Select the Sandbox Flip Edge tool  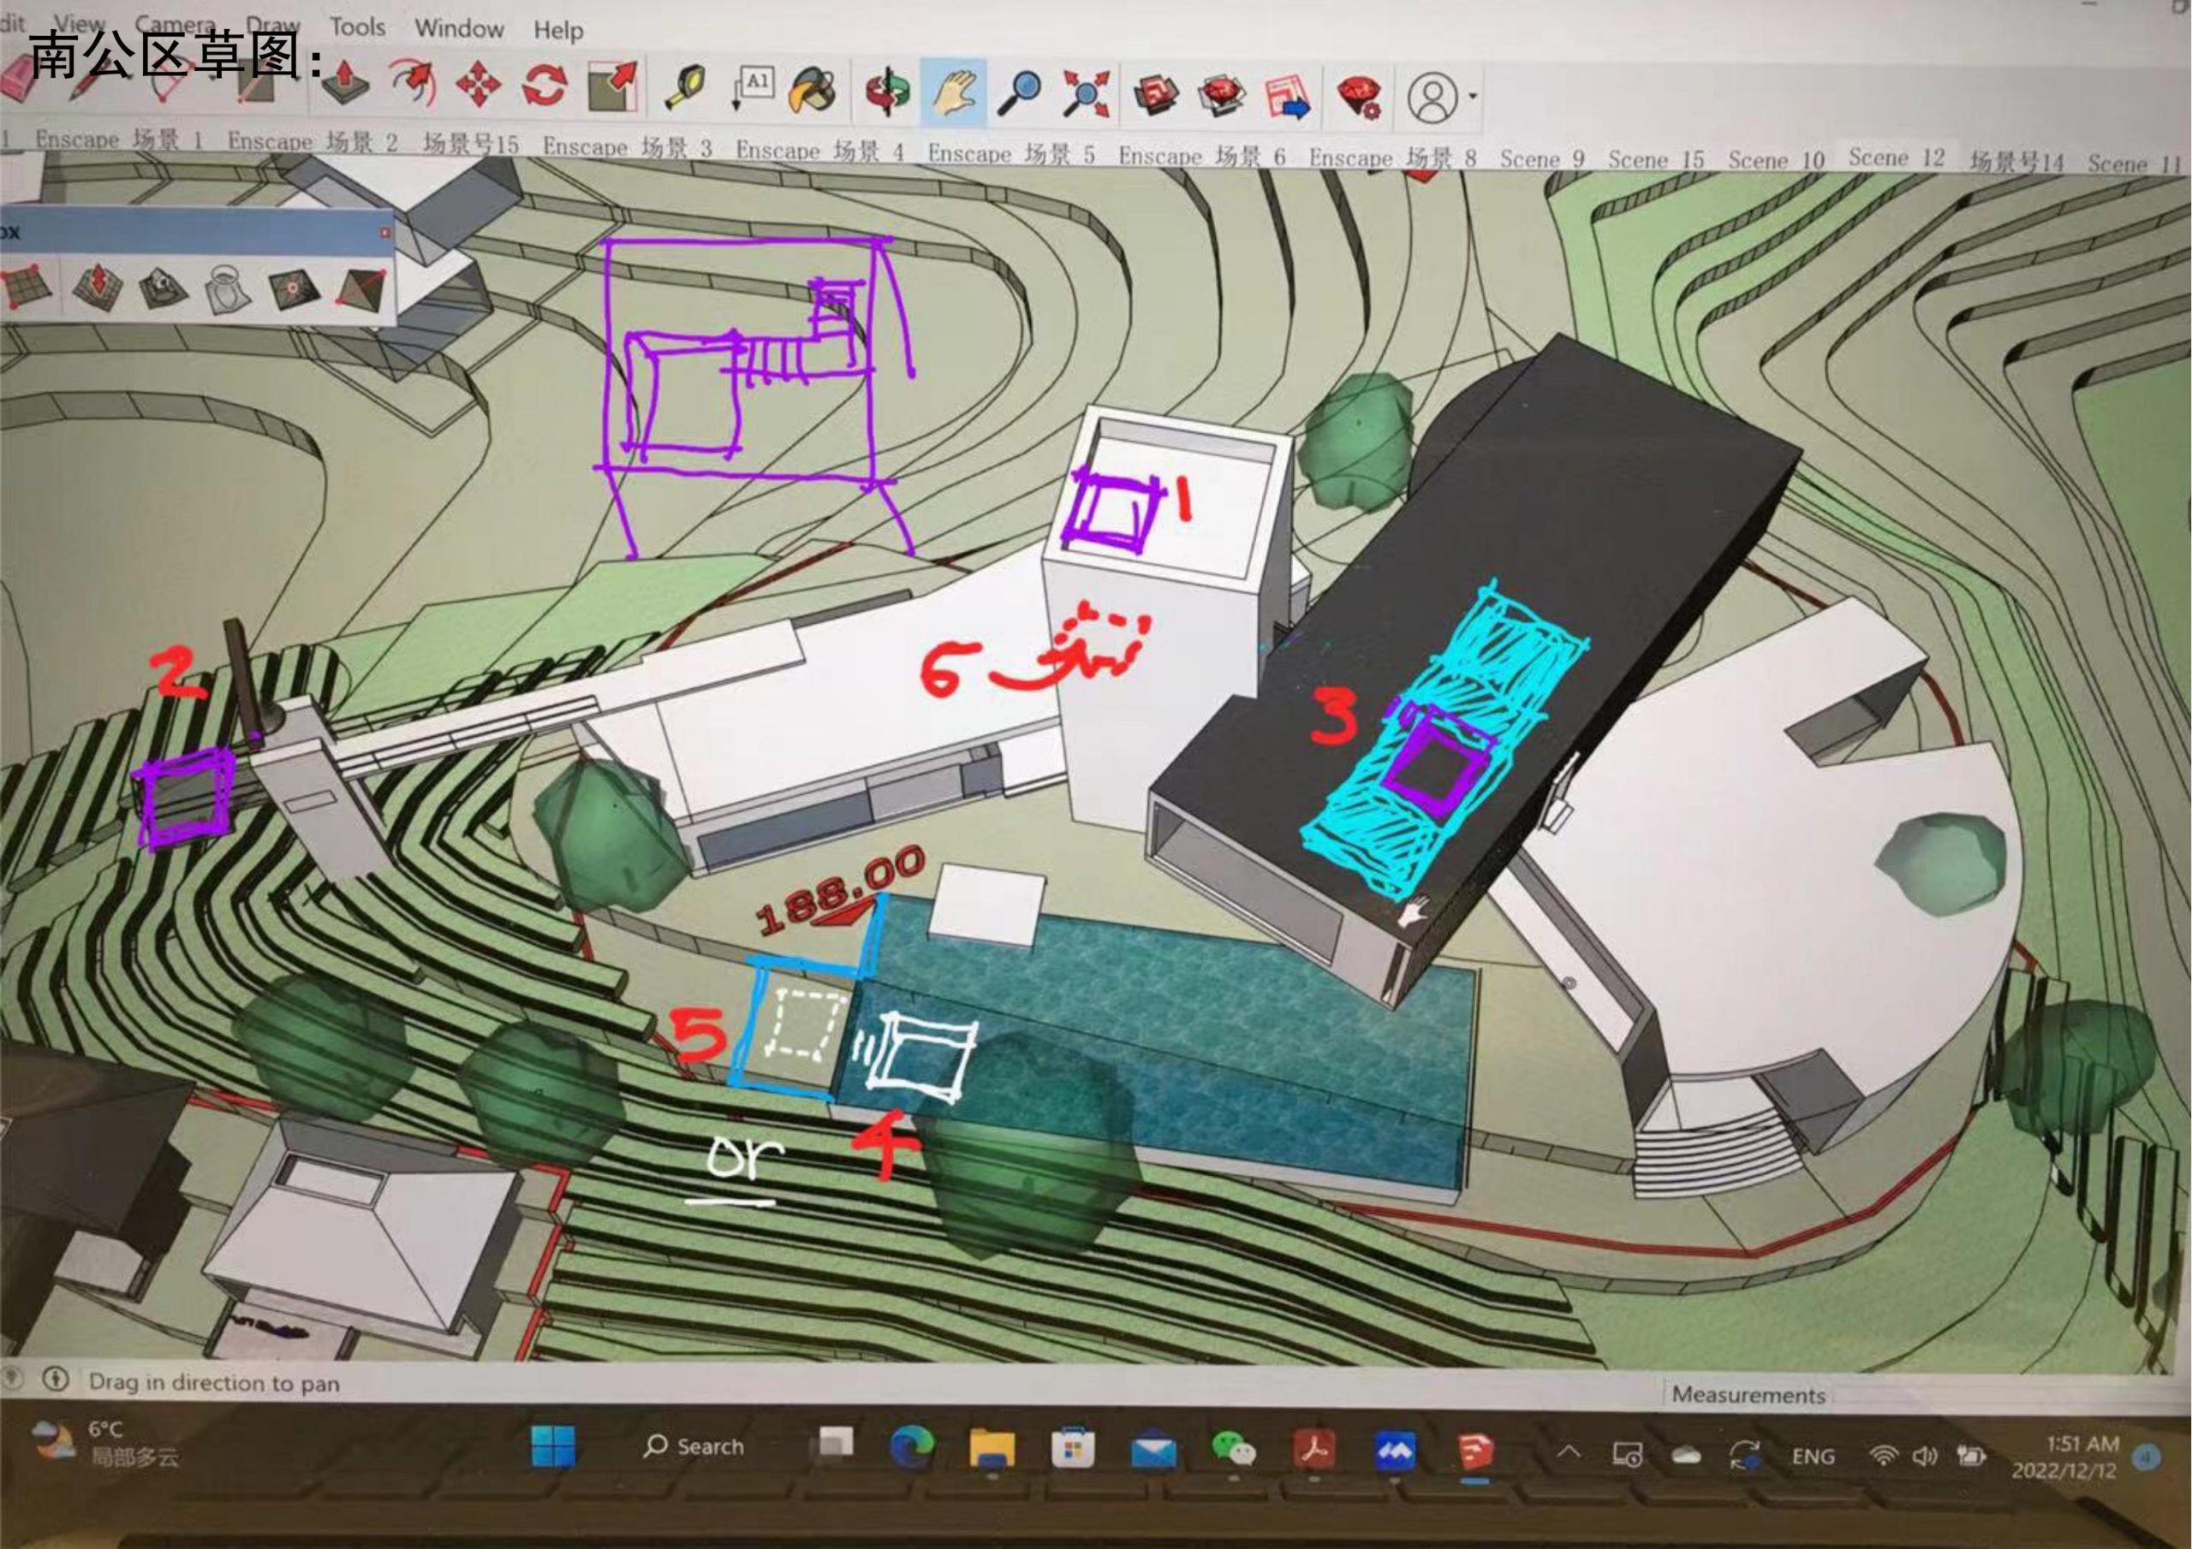359,288
